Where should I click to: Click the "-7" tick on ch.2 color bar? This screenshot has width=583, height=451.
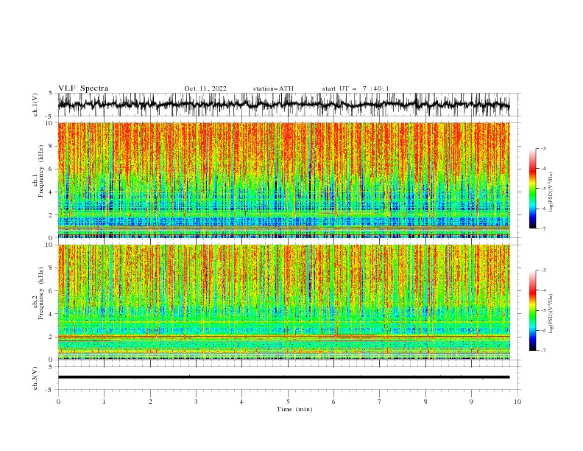(543, 350)
